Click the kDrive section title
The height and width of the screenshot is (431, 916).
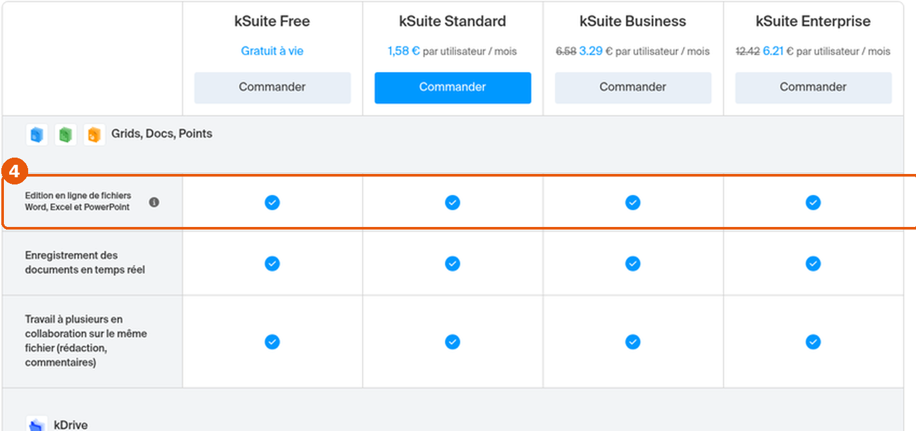pos(71,424)
